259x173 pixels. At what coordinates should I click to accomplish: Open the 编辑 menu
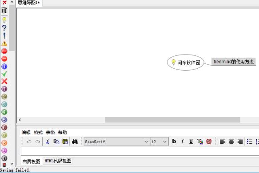point(26,132)
